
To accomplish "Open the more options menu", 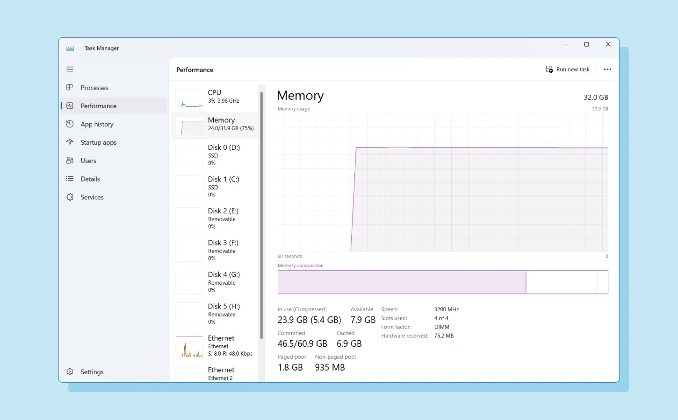I will click(x=607, y=69).
